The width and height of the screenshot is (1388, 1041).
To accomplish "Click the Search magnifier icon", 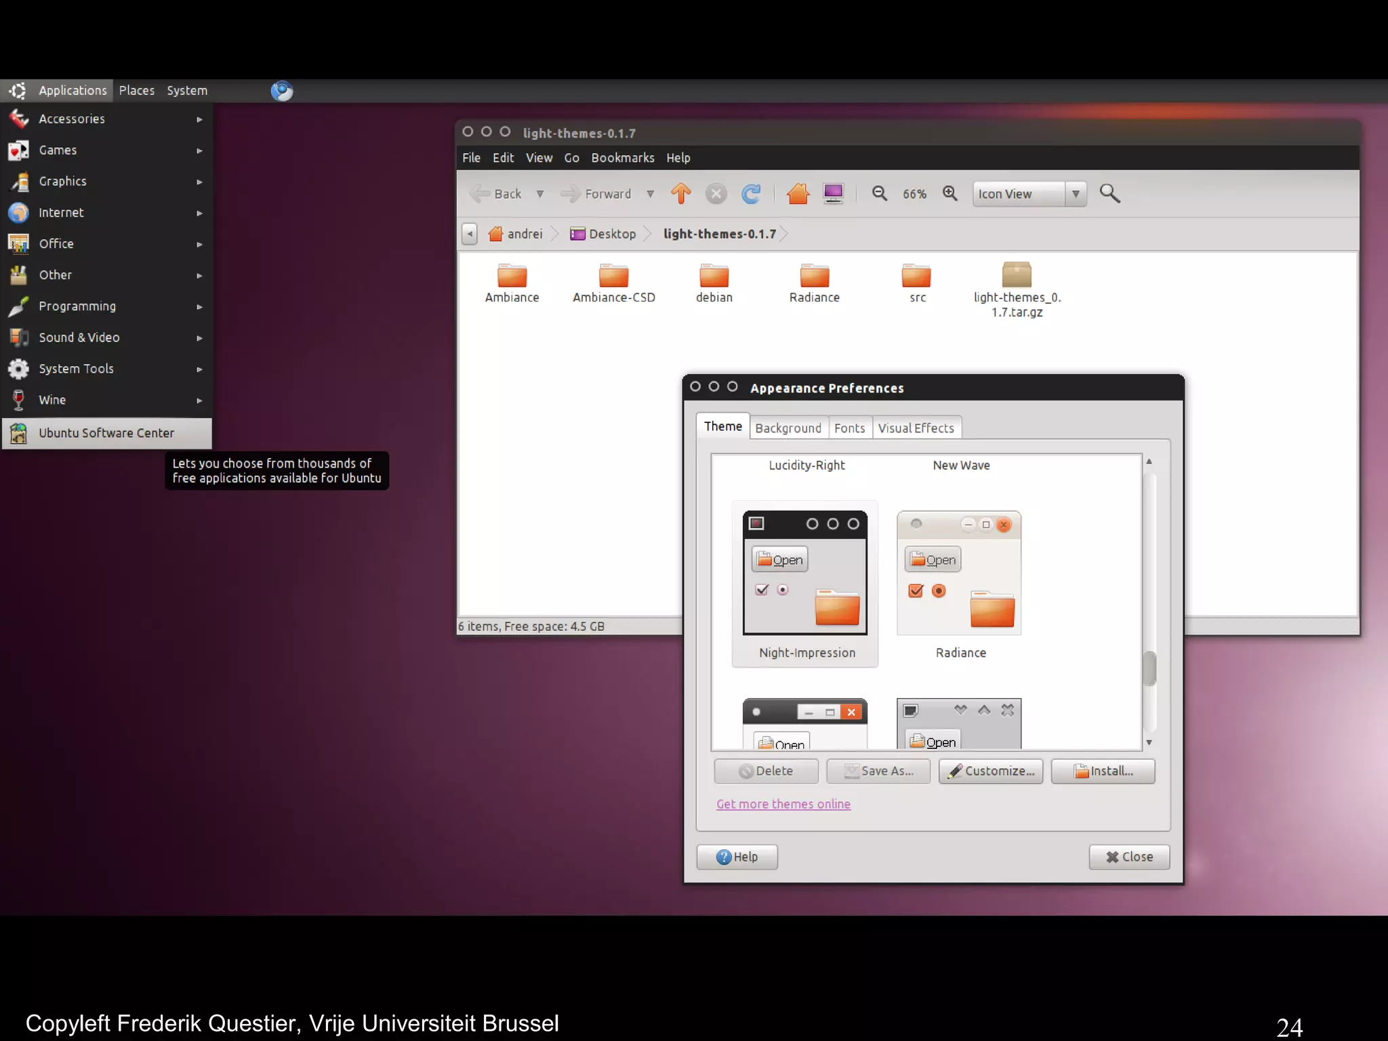I will coord(1109,194).
